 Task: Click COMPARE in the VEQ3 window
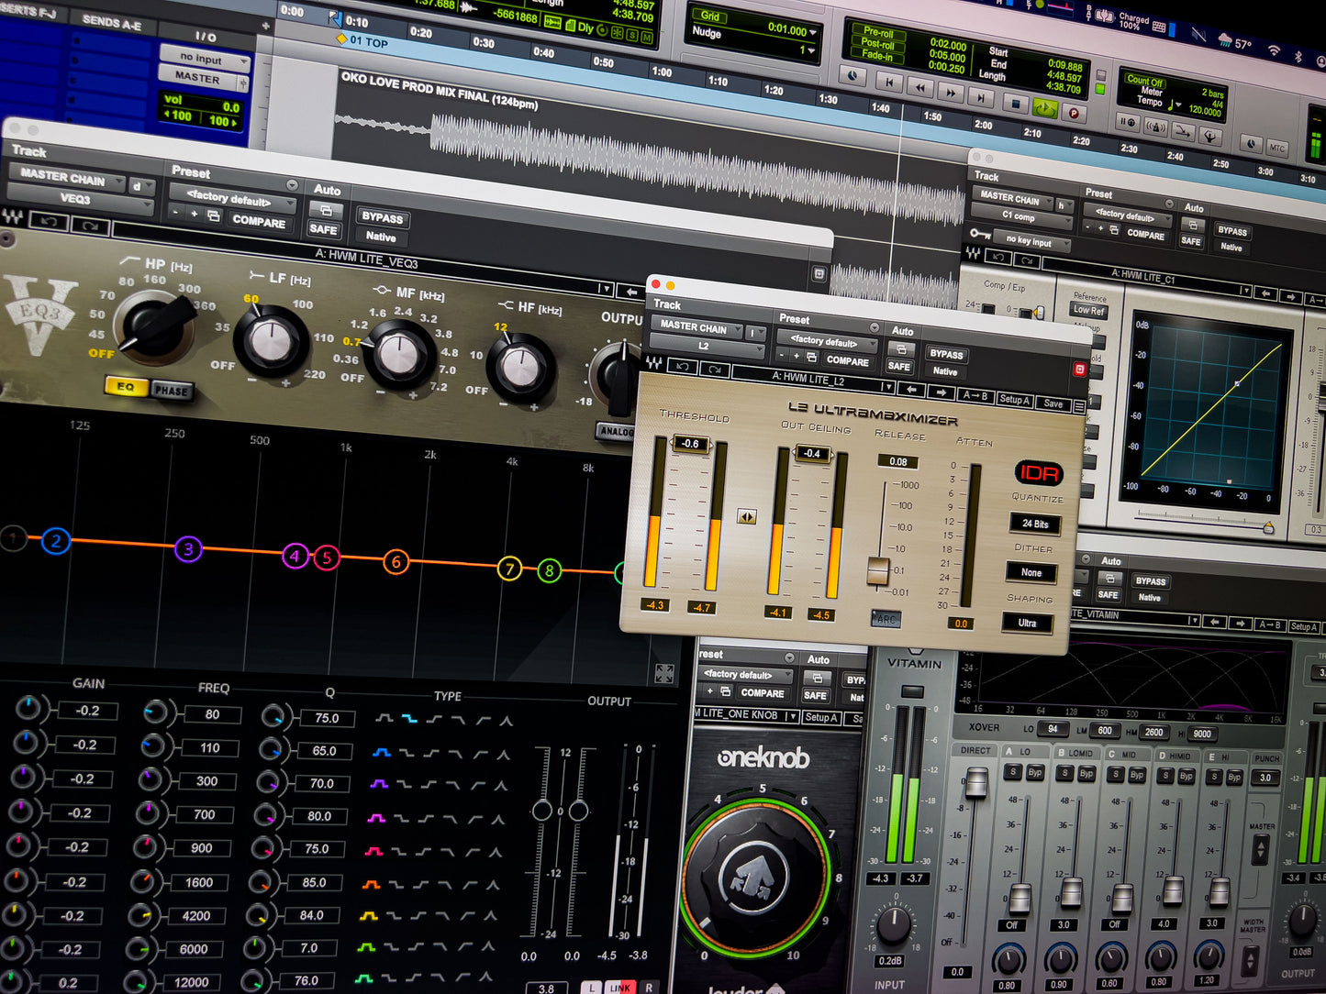click(259, 221)
